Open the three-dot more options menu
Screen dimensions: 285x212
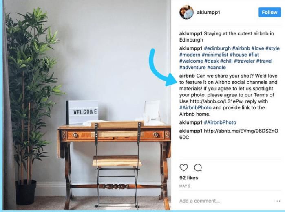click(x=278, y=201)
